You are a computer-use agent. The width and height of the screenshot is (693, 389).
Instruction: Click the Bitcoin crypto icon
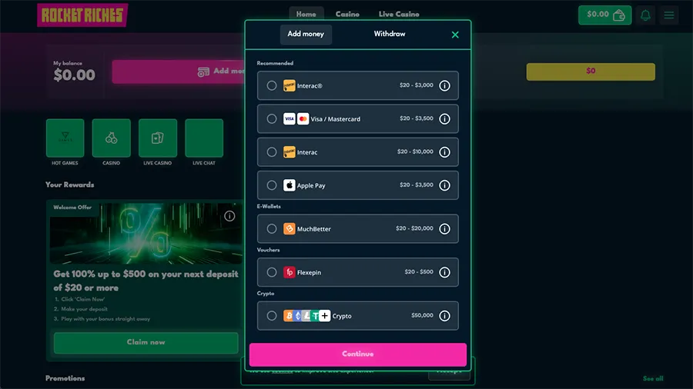[x=289, y=316]
